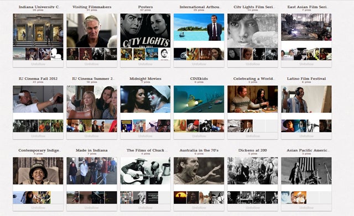This screenshot has width=354, height=216.
Task: Open The Films of Chuck guitar cover image
Action: (x=145, y=171)
